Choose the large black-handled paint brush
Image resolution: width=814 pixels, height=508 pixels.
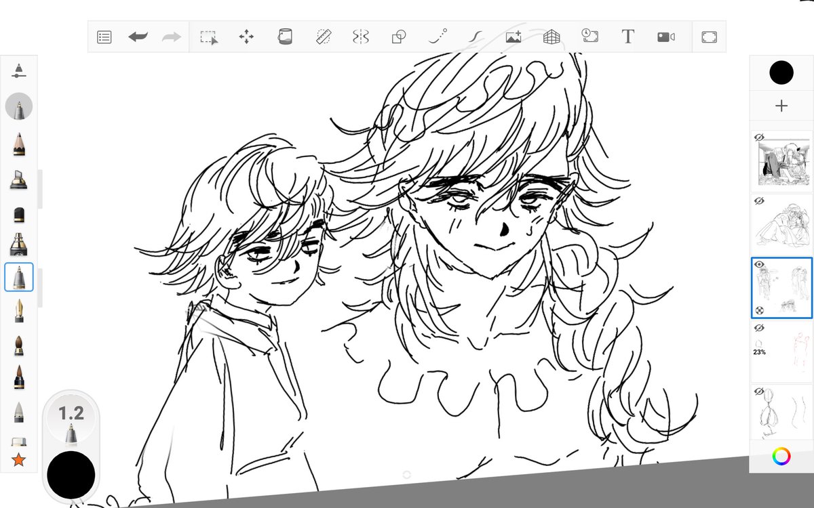coord(19,378)
